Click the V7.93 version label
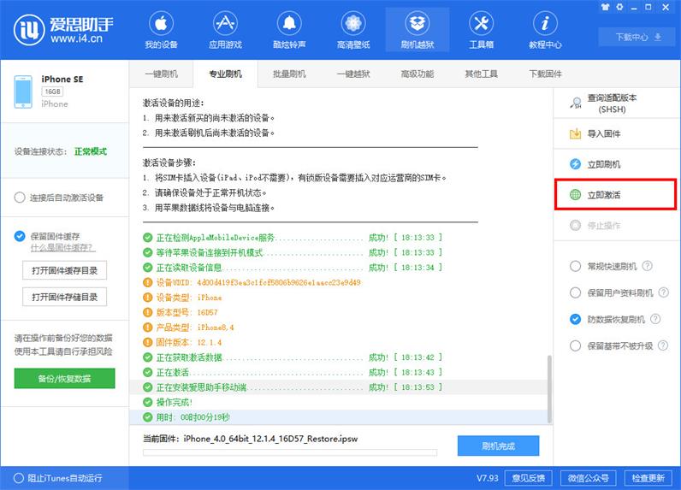 [488, 478]
